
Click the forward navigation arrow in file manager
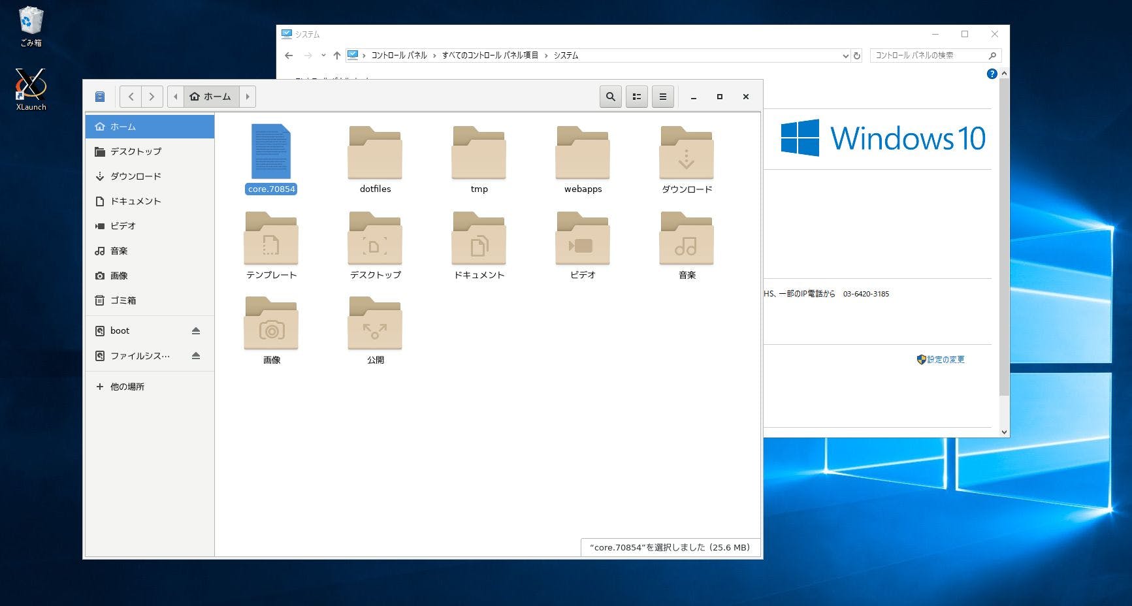[x=152, y=96]
